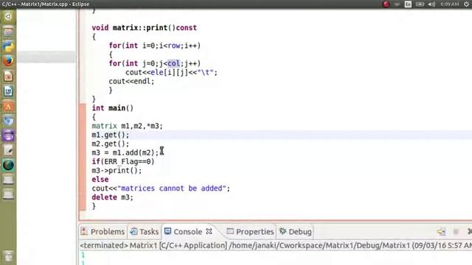Launch Firefox from the dock
Screen dimensions: 472x265
pyautogui.click(x=8, y=61)
